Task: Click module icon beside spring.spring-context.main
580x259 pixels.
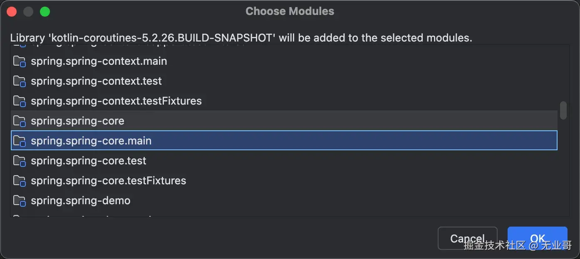Action: [x=20, y=61]
